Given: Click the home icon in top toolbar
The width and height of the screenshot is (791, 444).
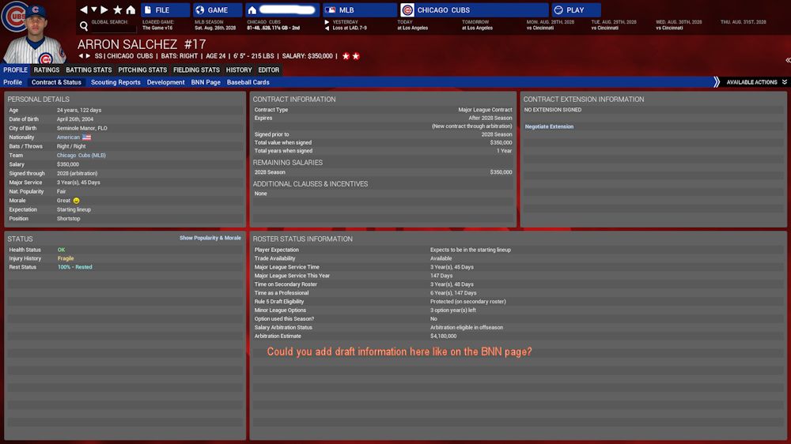Looking at the screenshot, I should click(x=131, y=9).
